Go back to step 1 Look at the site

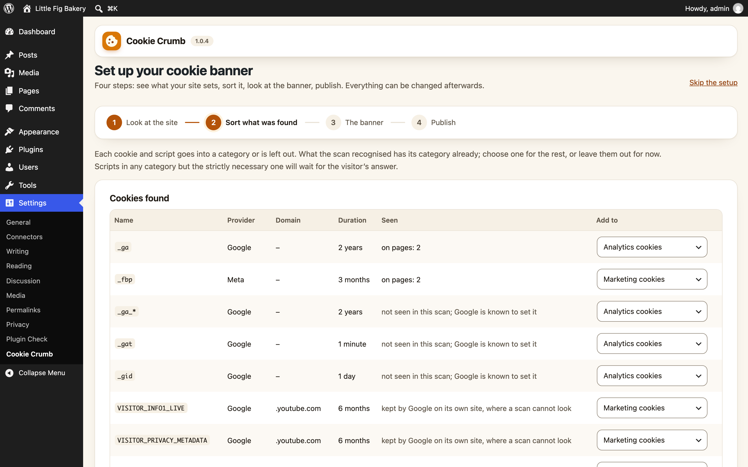tap(142, 123)
